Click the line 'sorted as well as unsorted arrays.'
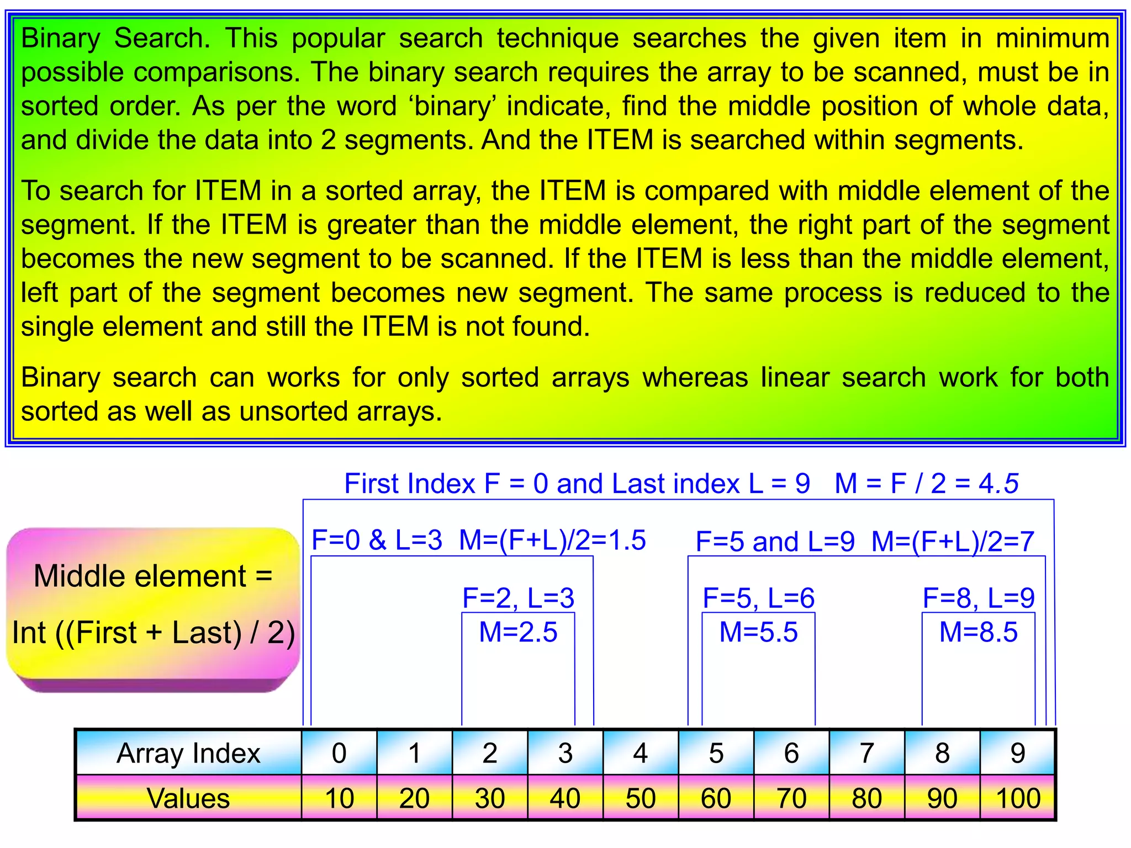1131x848 pixels. [x=232, y=412]
